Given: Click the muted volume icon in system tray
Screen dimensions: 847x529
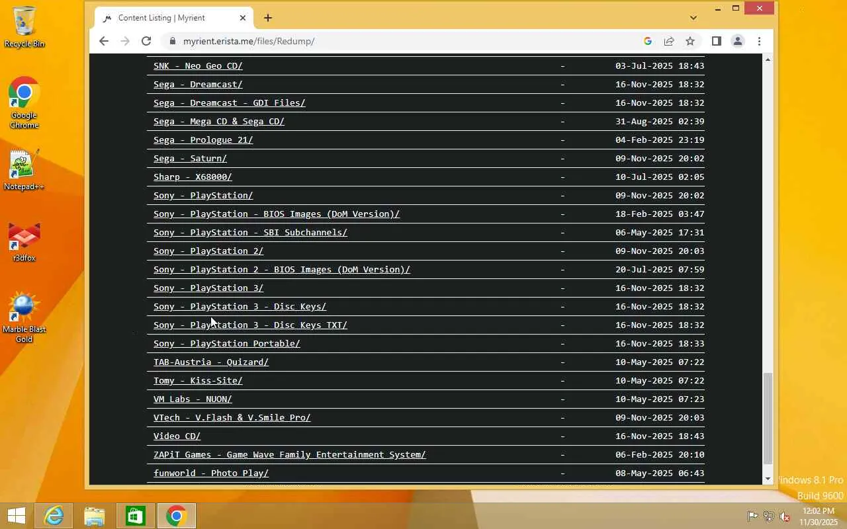Looking at the screenshot, I should coord(785,516).
